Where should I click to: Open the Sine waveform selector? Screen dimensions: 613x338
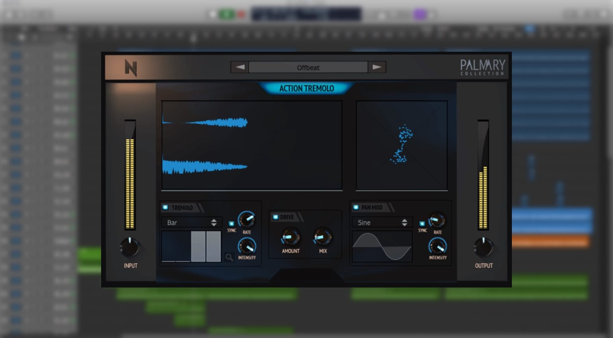coord(381,222)
